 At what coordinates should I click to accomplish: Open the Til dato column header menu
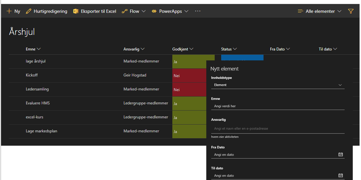(x=328, y=49)
